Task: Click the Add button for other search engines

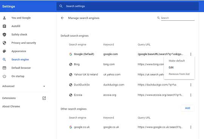Action: [x=187, y=108]
